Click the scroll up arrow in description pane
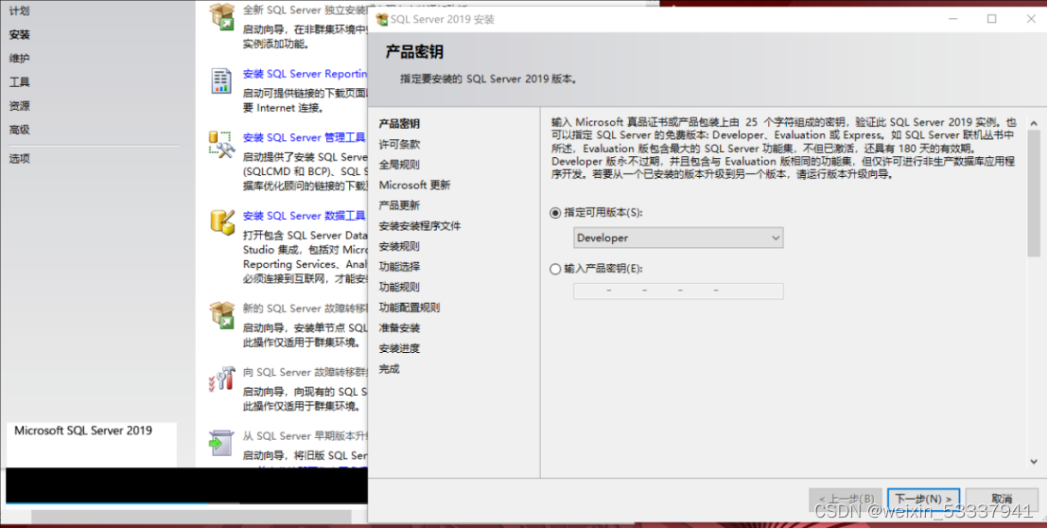 point(1034,124)
